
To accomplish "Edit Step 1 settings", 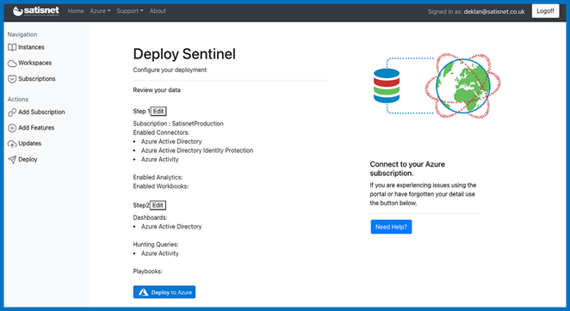I will (x=158, y=111).
